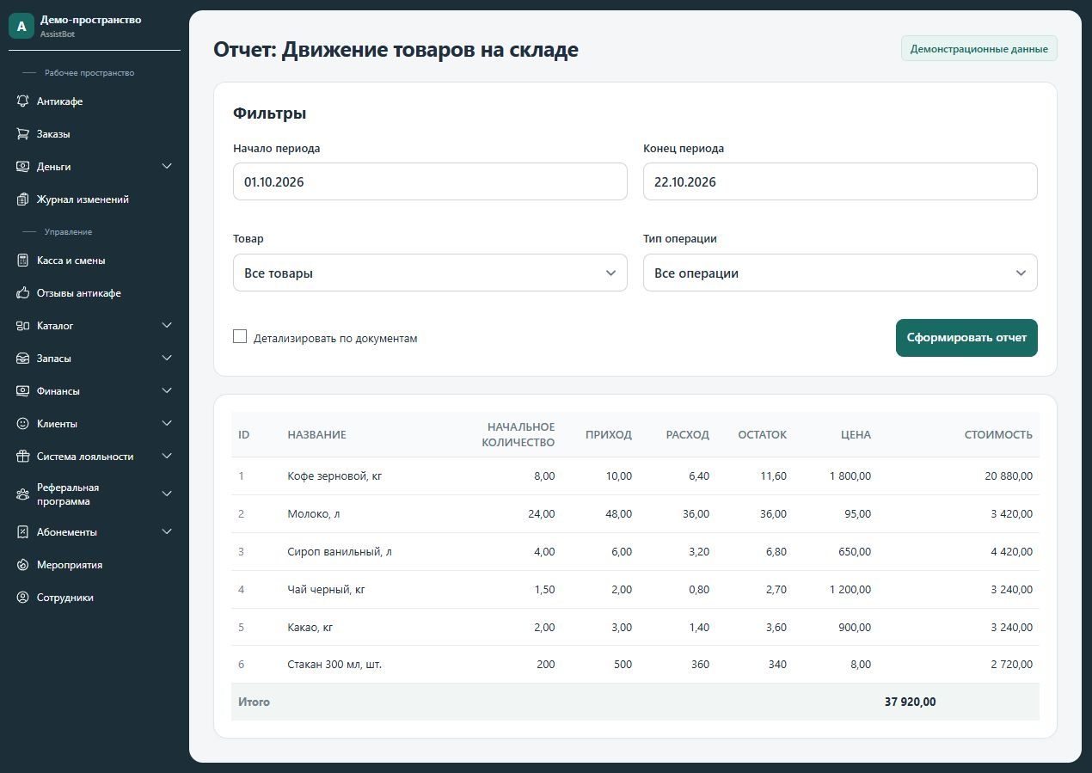Image resolution: width=1092 pixels, height=773 pixels.
Task: Expand the Реферальная программа chevron
Action: tap(168, 494)
